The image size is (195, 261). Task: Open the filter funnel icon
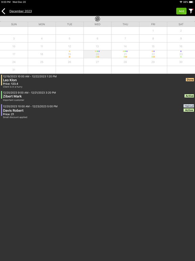191,11
